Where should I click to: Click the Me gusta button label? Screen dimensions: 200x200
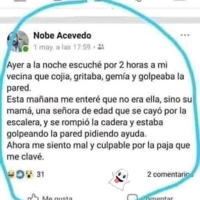pyautogui.click(x=57, y=198)
